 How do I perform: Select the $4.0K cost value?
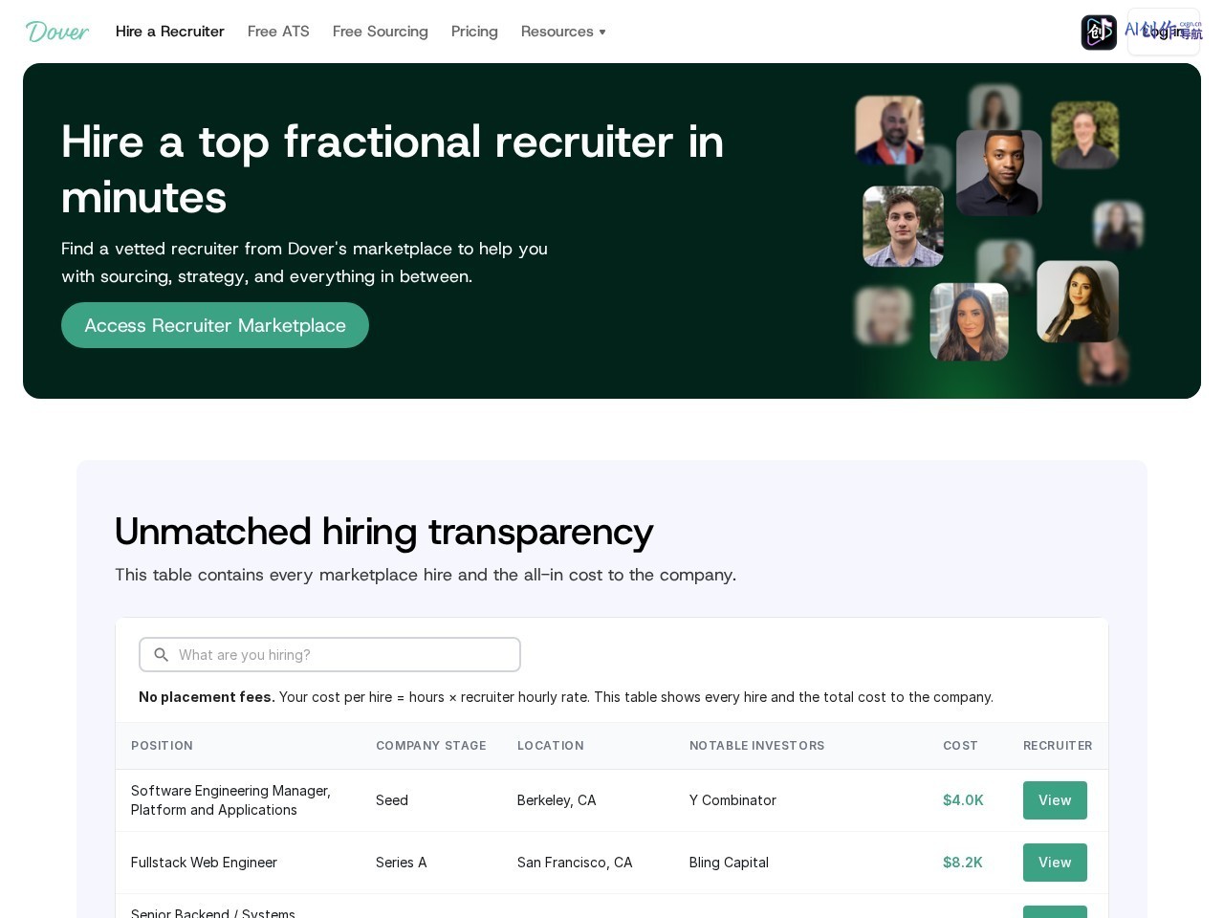(x=963, y=800)
